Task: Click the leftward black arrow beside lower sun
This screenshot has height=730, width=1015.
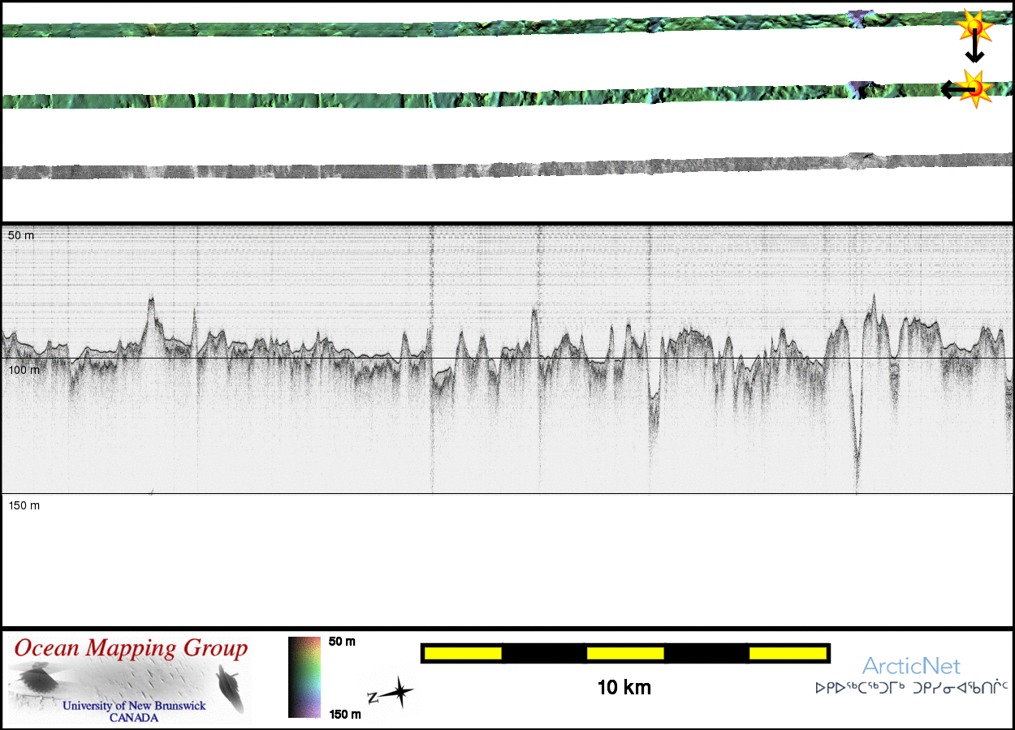Action: [952, 89]
